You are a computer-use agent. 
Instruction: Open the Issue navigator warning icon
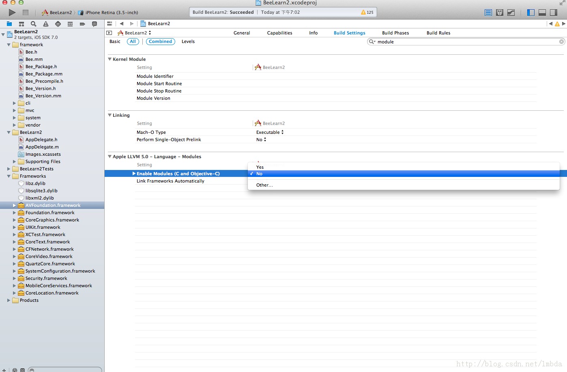click(x=46, y=24)
